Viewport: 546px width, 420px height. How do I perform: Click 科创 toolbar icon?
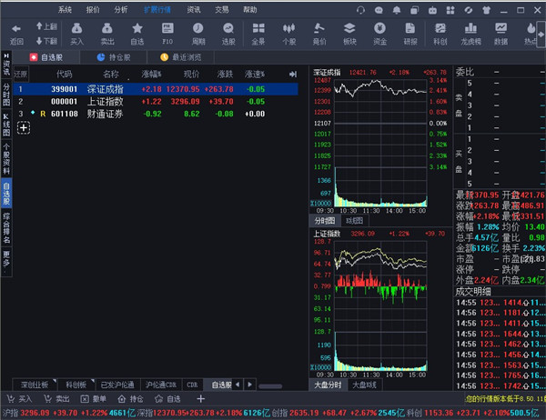[x=440, y=28]
